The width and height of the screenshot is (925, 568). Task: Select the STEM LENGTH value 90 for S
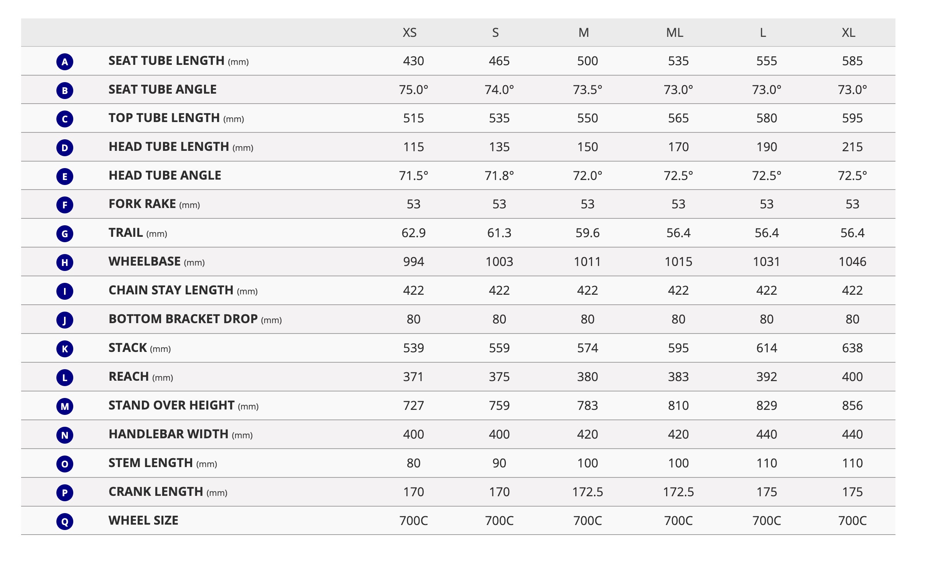499,463
